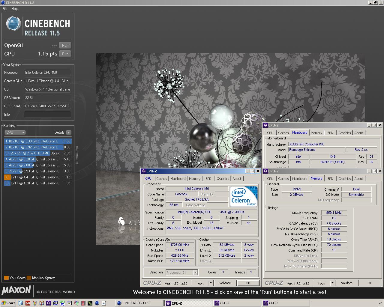Open Memory tab in front CPU-Z window
This screenshot has height=307, width=384.
click(195, 178)
